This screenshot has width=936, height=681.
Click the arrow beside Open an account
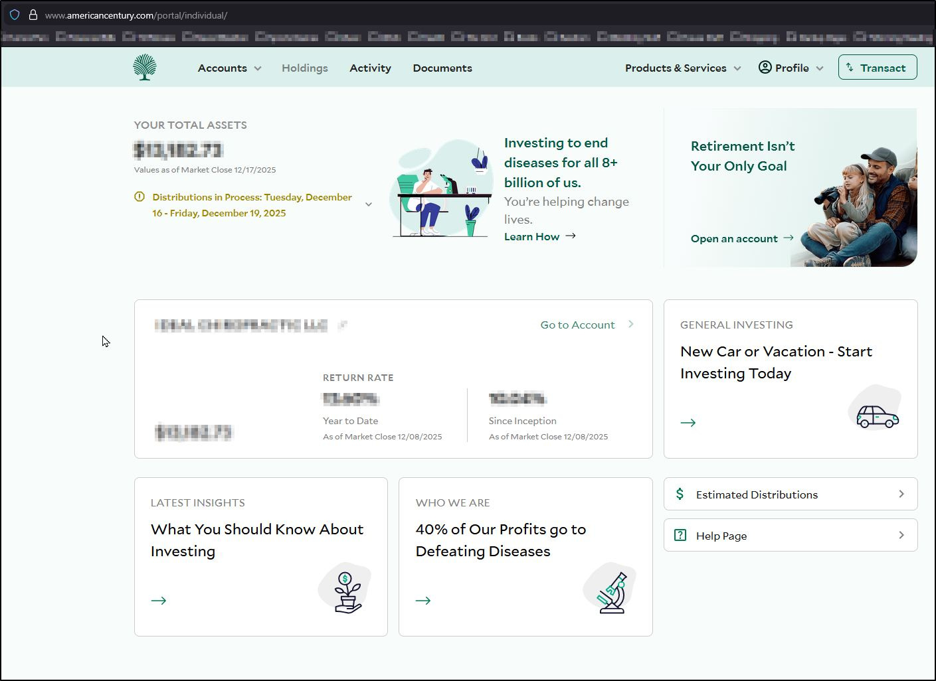pyautogui.click(x=789, y=238)
